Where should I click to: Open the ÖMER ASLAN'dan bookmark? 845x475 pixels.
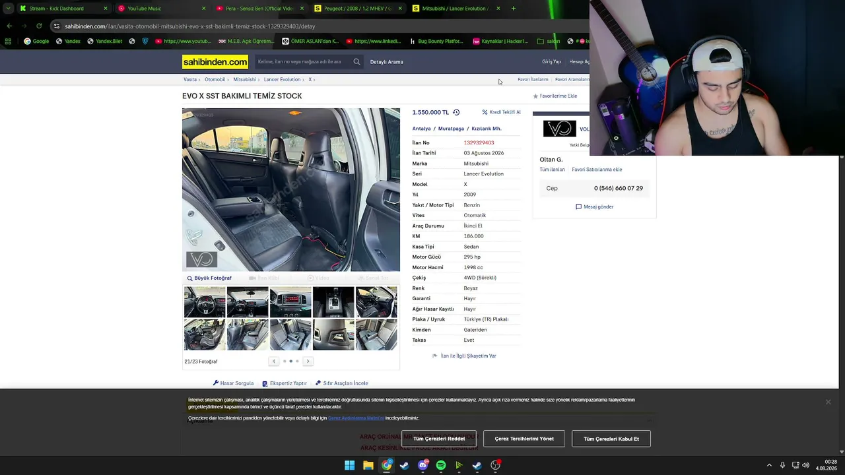click(310, 41)
